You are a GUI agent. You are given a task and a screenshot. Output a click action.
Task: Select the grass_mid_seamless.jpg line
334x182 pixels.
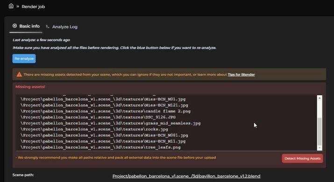click(111, 123)
